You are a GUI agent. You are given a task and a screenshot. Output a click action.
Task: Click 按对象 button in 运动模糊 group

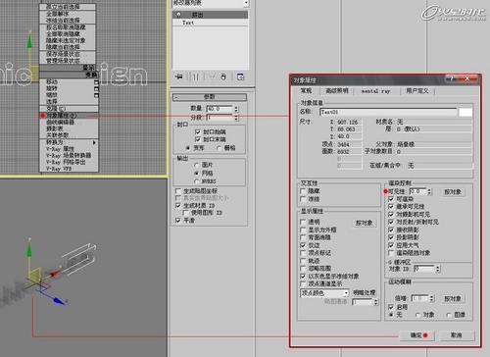(453, 299)
